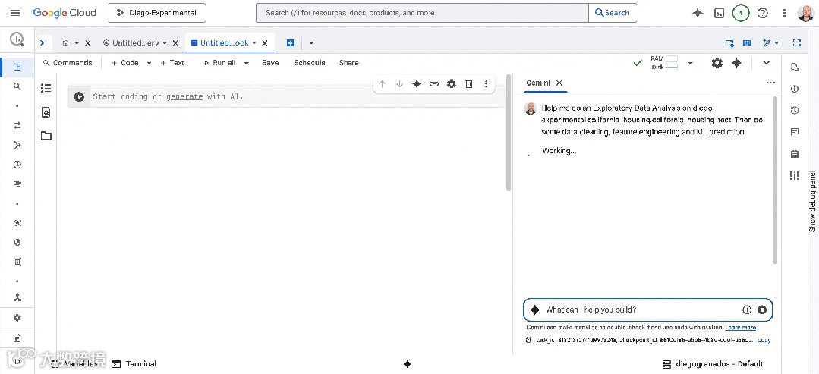Stop the Gemini response generation
This screenshot has height=374, width=819.
pos(762,310)
